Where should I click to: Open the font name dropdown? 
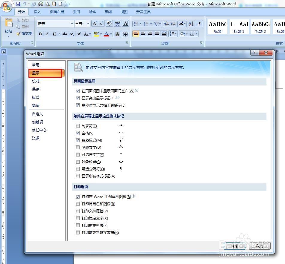(72, 24)
